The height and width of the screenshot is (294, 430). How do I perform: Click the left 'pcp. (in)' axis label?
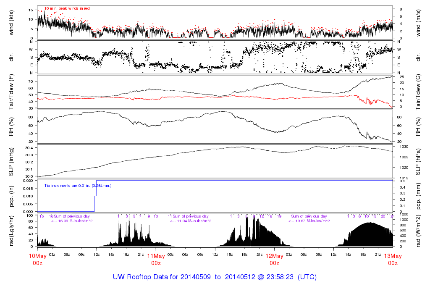coord(12,196)
